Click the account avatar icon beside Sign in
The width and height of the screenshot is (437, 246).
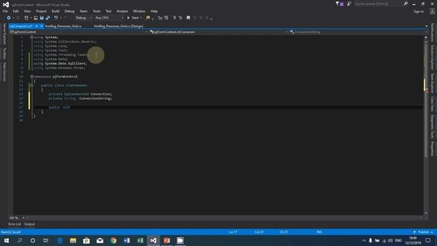click(x=432, y=12)
